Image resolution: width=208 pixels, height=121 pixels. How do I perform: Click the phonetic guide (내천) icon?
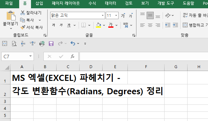click(x=126, y=25)
